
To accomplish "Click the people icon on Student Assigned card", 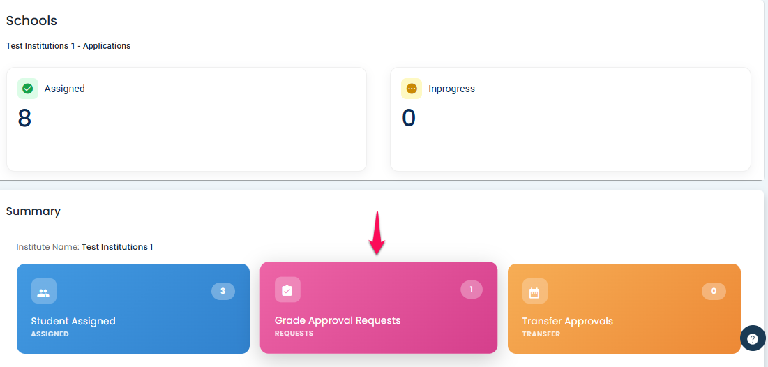I will pos(44,292).
